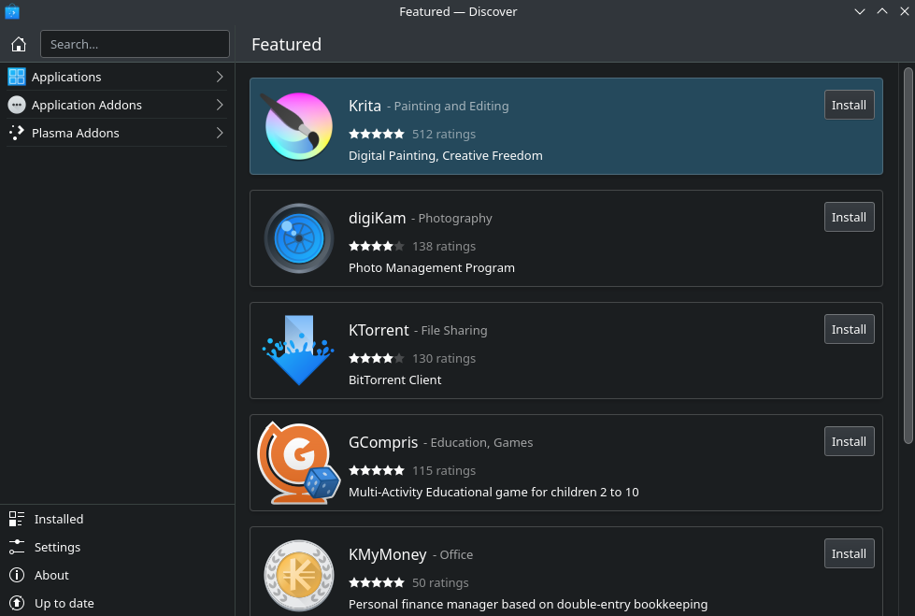Click the vertical scrollbar of Featured list
The height and width of the screenshot is (616, 915).
click(908, 256)
